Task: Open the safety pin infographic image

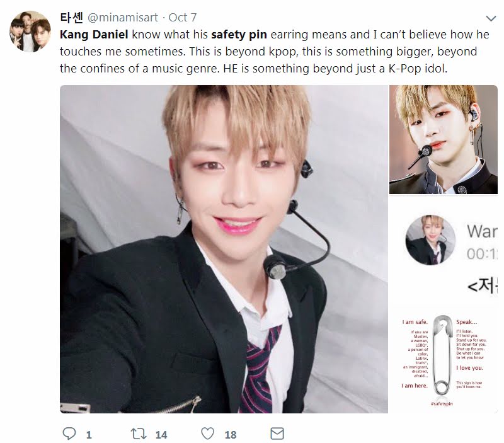Action: [x=444, y=359]
